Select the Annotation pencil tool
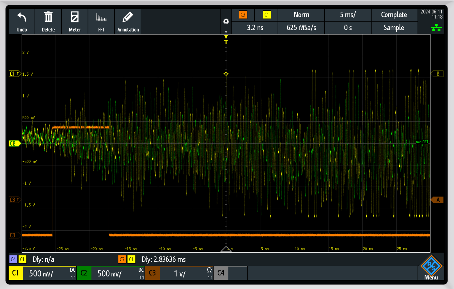The width and height of the screenshot is (454, 289). [128, 17]
